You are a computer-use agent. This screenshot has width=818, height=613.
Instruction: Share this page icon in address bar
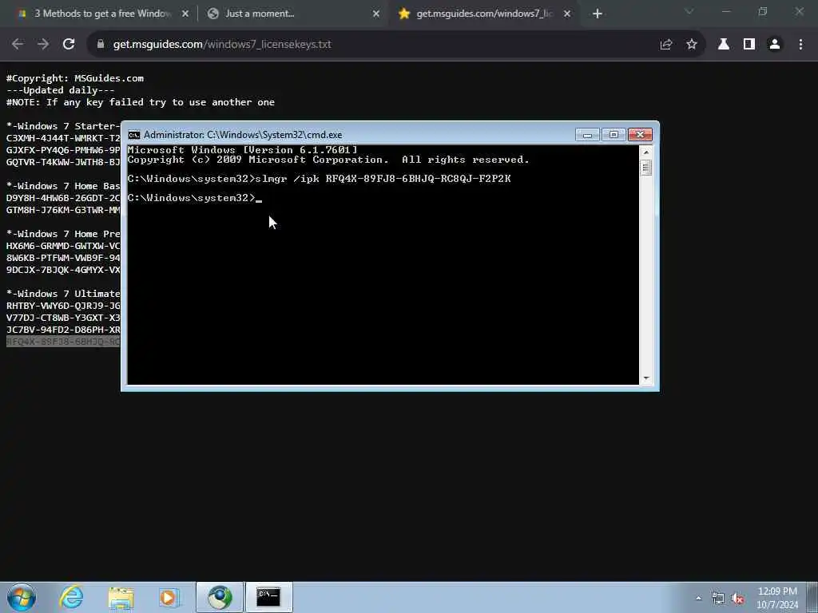[x=665, y=45]
